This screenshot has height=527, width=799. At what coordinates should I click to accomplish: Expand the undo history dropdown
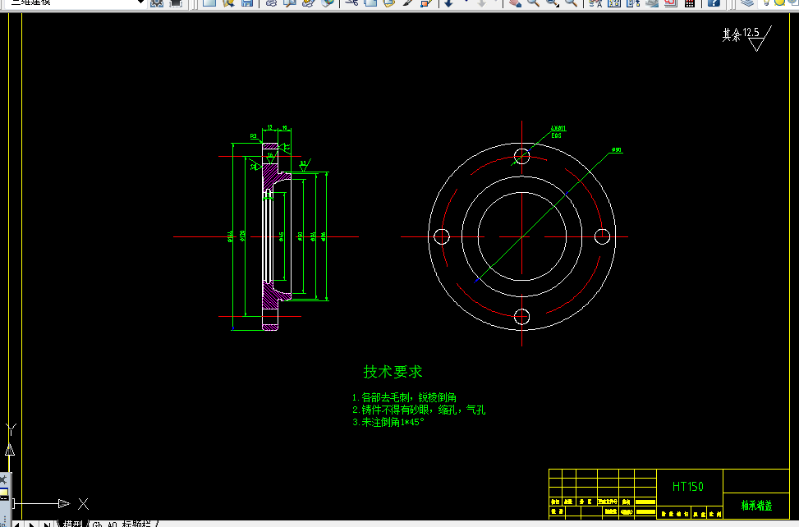[x=466, y=2]
